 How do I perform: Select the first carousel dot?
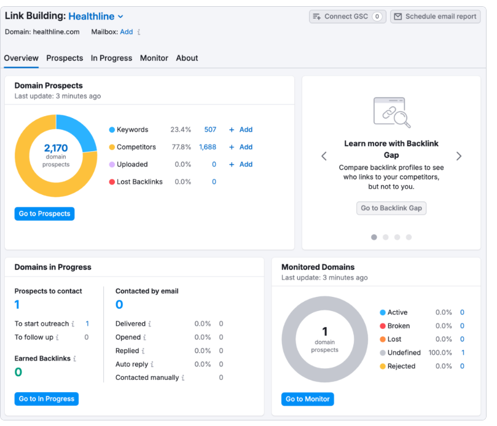374,237
